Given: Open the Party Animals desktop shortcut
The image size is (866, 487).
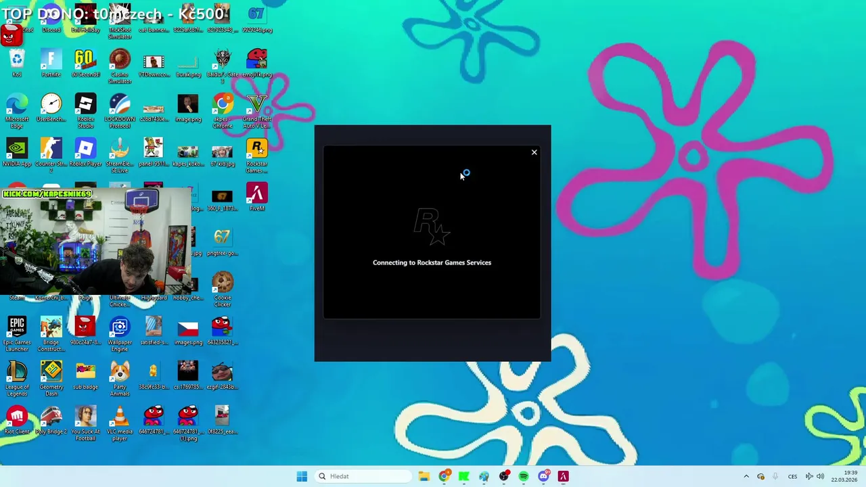Looking at the screenshot, I should coord(120,379).
